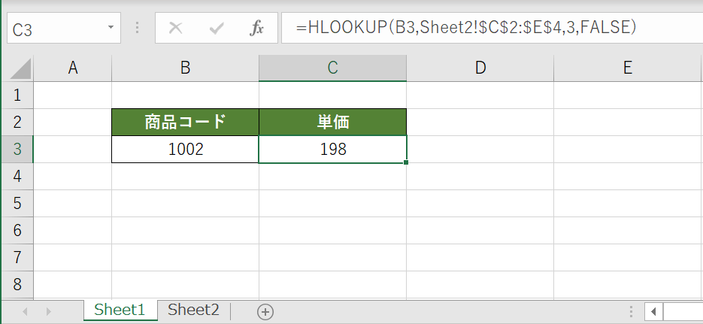Click the Cancel X icon in formula bar
The image size is (703, 324).
tap(176, 29)
